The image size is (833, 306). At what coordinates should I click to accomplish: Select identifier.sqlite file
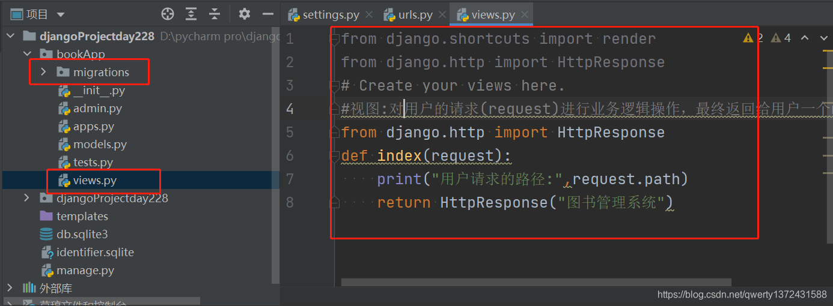pyautogui.click(x=95, y=252)
